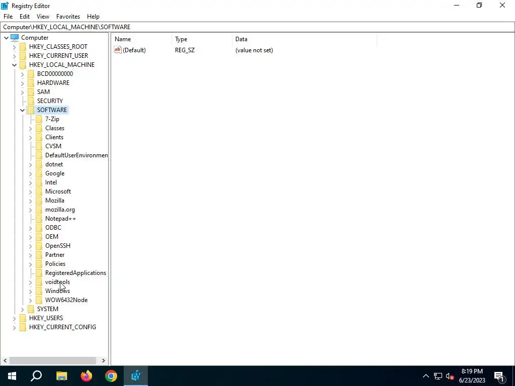Open the Favorites menu

click(x=68, y=17)
